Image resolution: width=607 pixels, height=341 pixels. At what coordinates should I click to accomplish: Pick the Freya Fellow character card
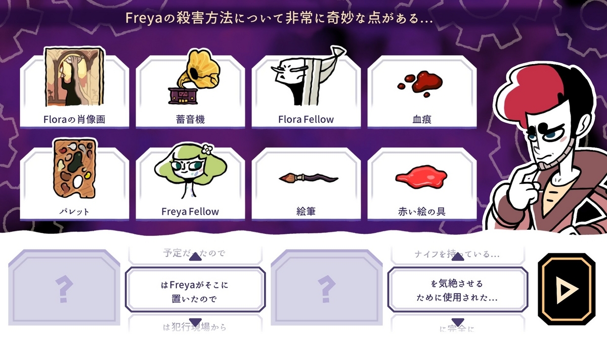click(x=190, y=182)
